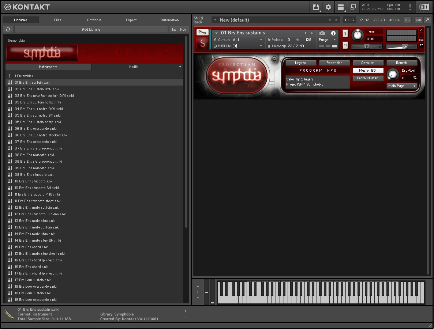Select rack page 49-64
434x329 pixels.
[x=394, y=20]
